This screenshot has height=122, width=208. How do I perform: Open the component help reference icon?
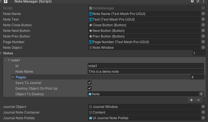(x=192, y=2)
